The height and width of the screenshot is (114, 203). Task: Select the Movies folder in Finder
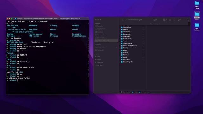132,48
